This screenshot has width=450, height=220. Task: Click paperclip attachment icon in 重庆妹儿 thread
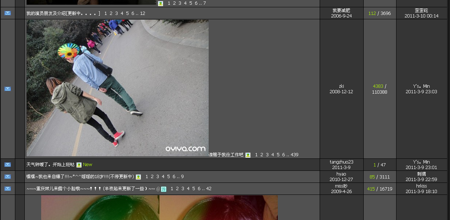pyautogui.click(x=158, y=189)
